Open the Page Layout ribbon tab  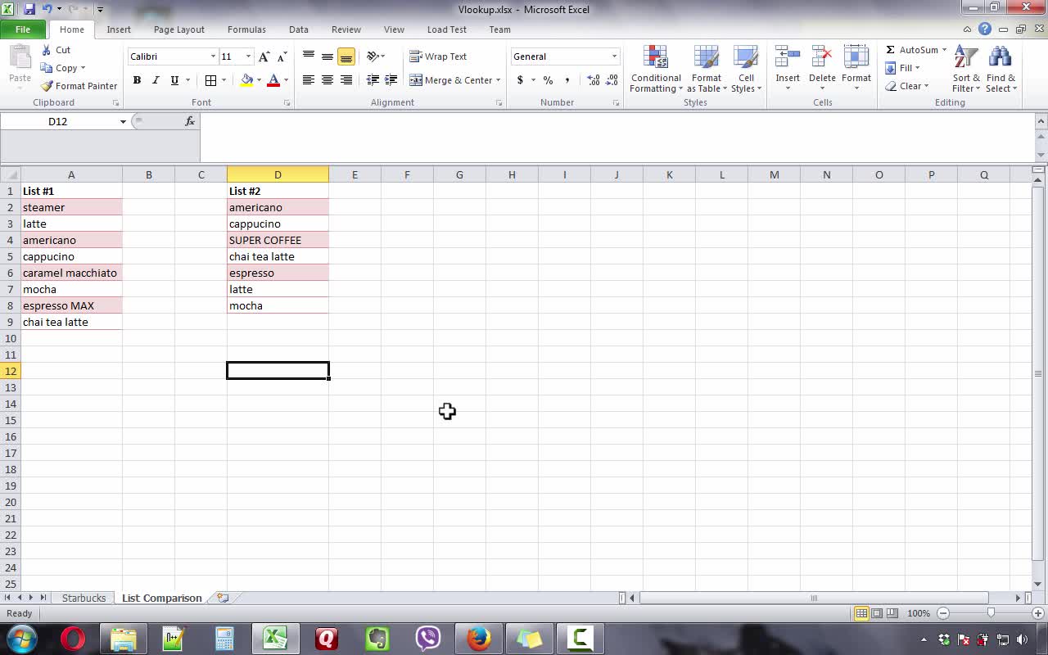178,29
